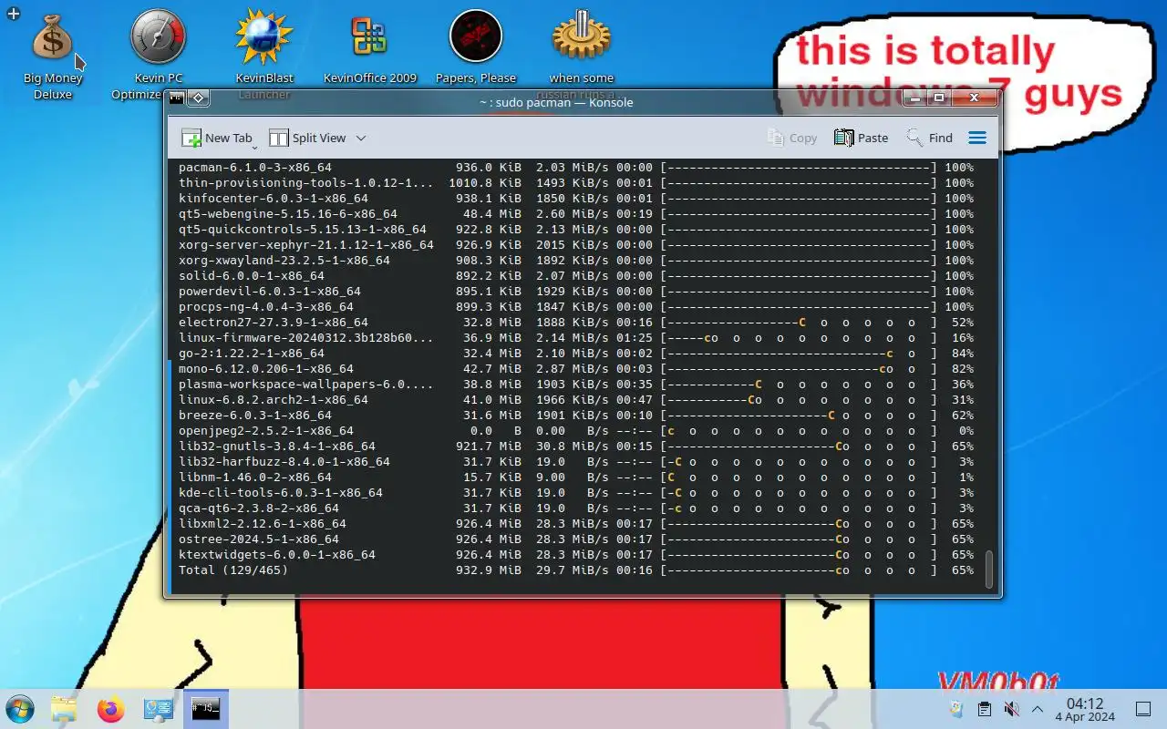The width and height of the screenshot is (1167, 729).
Task: Click the add widgets plus icon on the desktop corner
Action: (13, 14)
